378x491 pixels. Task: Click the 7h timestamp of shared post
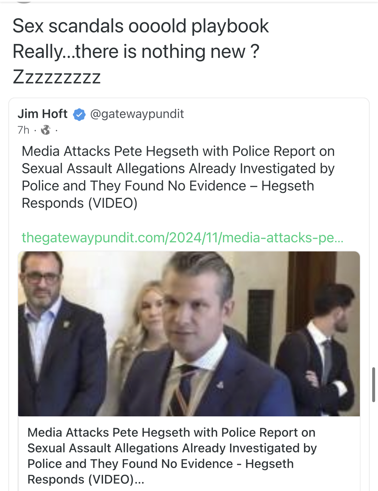click(x=23, y=130)
